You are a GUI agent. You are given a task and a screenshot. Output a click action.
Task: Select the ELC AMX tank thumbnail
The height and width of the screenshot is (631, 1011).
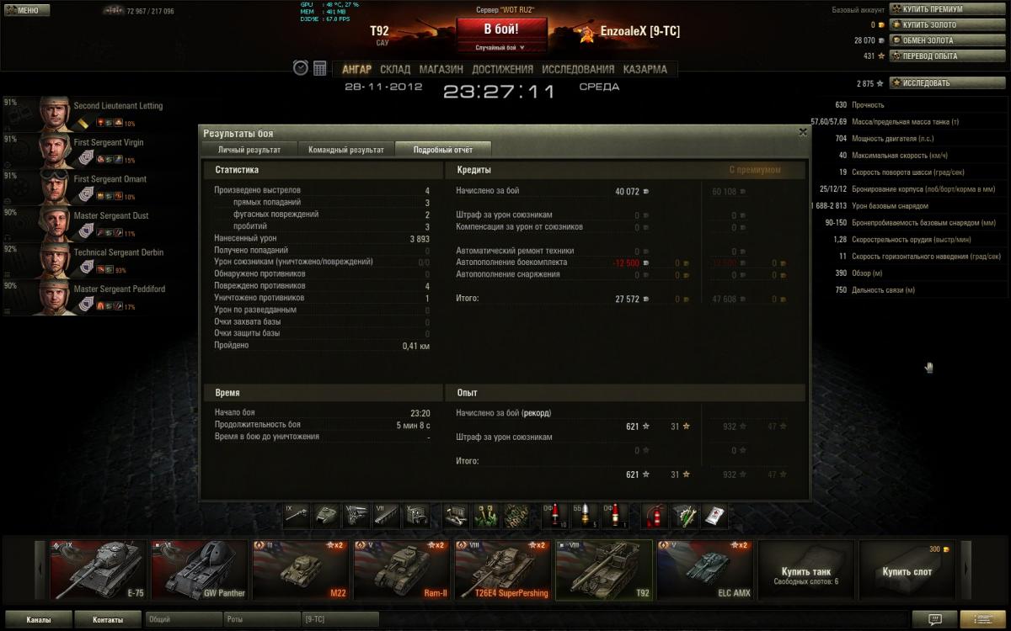pos(705,570)
